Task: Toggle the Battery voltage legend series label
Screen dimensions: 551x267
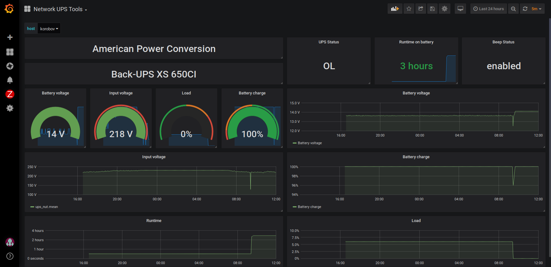Action: (x=310, y=143)
